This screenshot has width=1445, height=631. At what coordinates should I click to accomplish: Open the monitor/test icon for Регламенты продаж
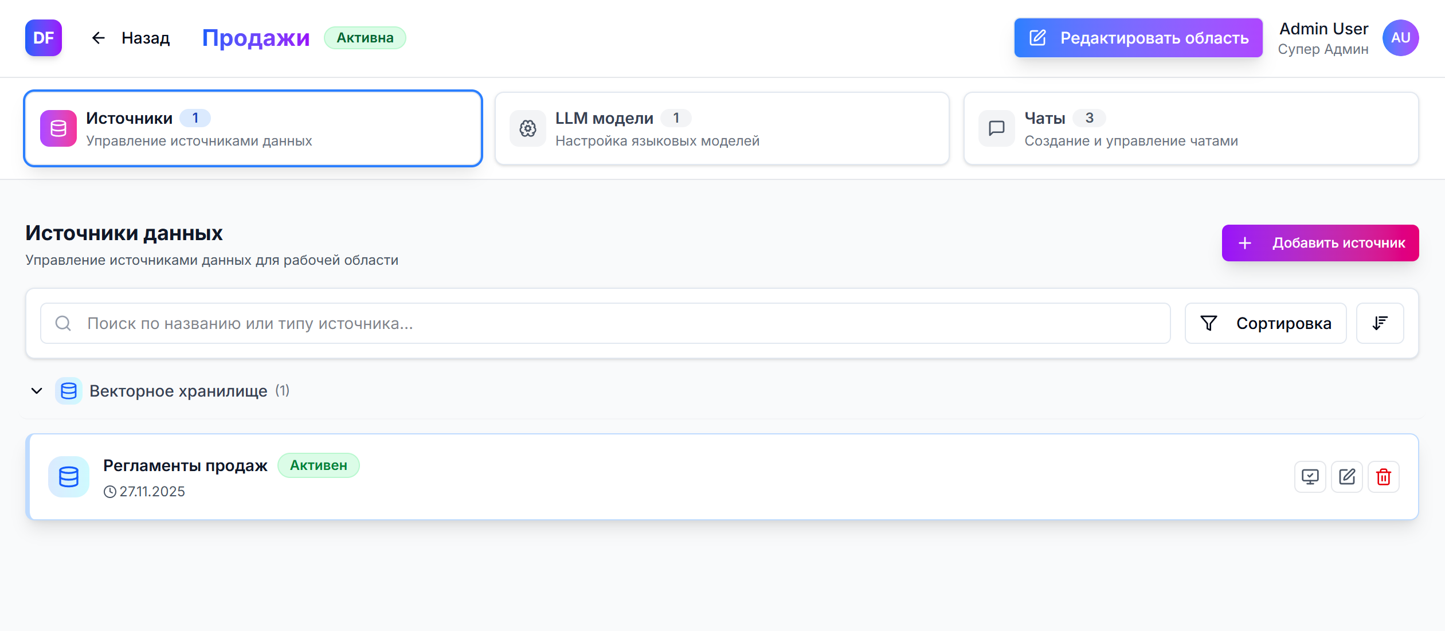point(1310,477)
